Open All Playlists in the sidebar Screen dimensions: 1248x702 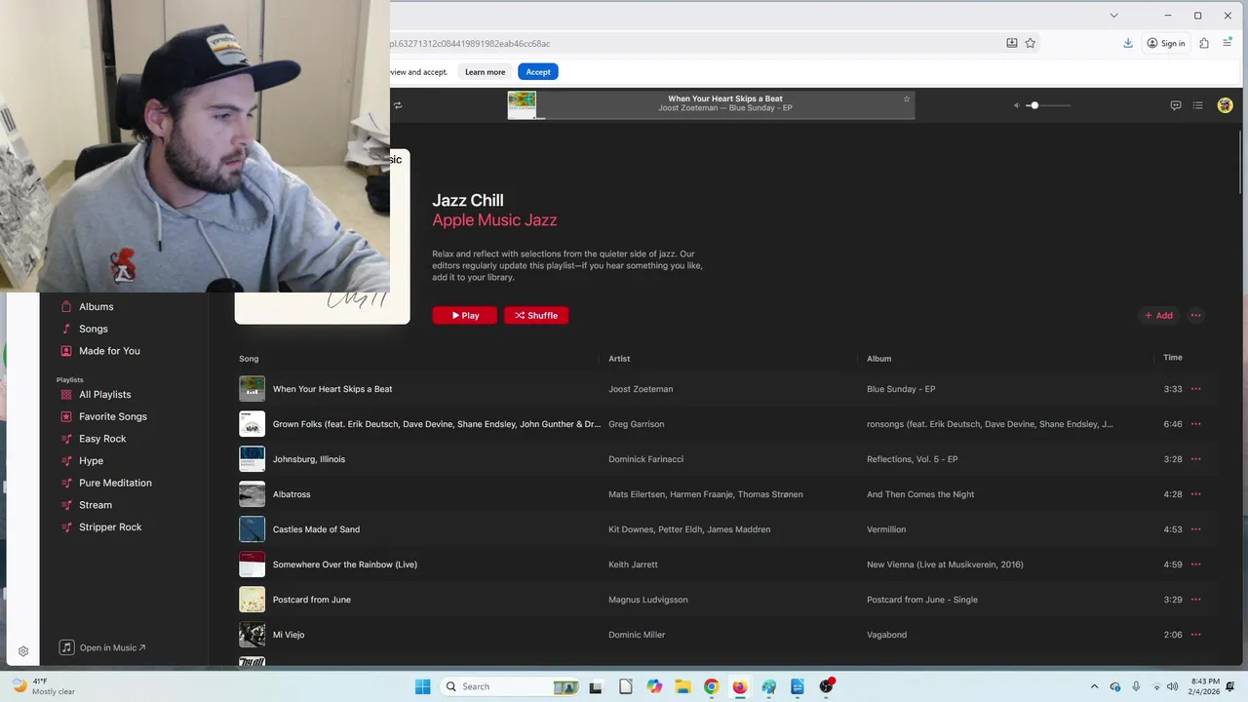click(x=104, y=395)
